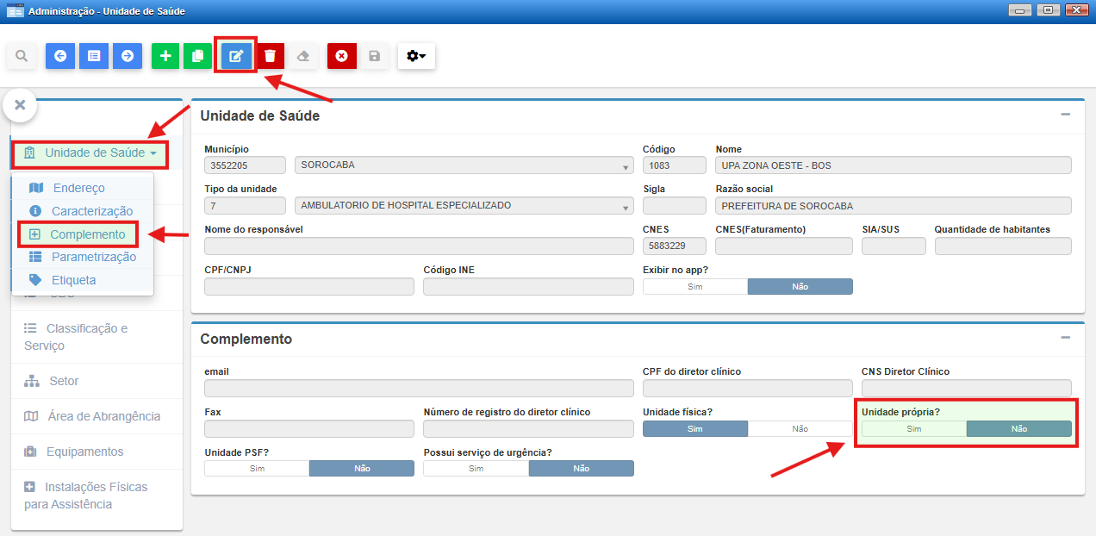Set Exibir no app to Sim
Screen dimensions: 1096x536
click(x=694, y=287)
